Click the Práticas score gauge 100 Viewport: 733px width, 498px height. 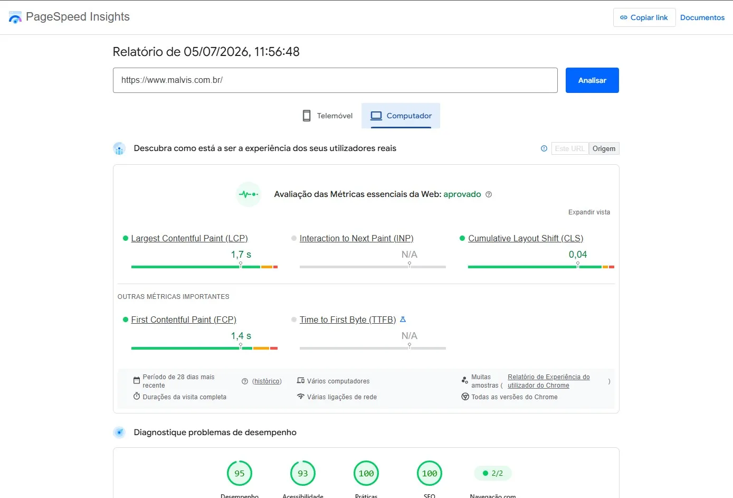tap(366, 473)
